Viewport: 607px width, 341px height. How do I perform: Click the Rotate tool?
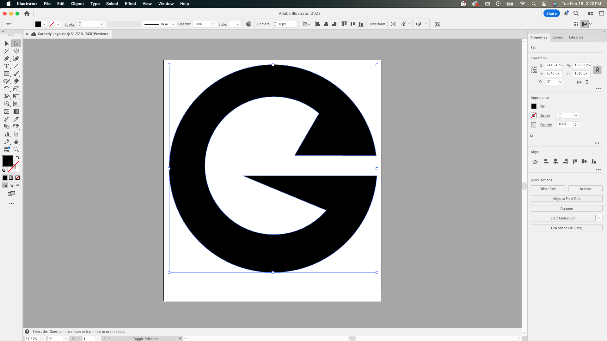point(7,89)
